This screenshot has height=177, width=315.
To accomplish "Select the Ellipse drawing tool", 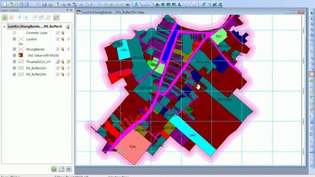I will coord(163,4).
